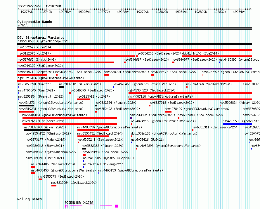Click the nsv1002677 (Coe2014) label
The height and width of the screenshot is (209, 260).
point(35,47)
